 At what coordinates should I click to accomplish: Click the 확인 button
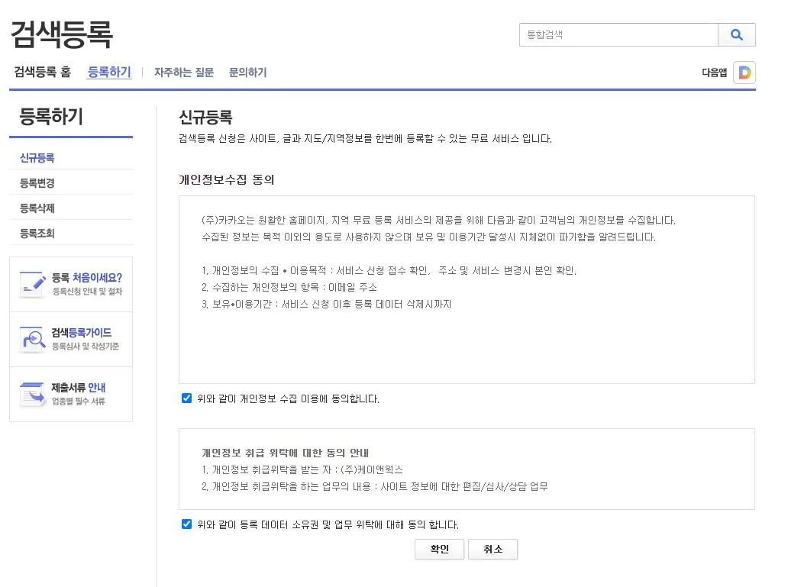[x=439, y=549]
